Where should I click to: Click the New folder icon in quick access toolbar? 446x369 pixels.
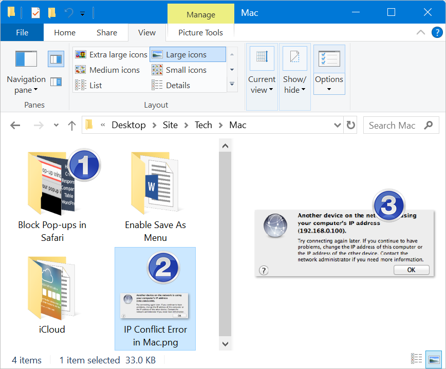tap(52, 13)
